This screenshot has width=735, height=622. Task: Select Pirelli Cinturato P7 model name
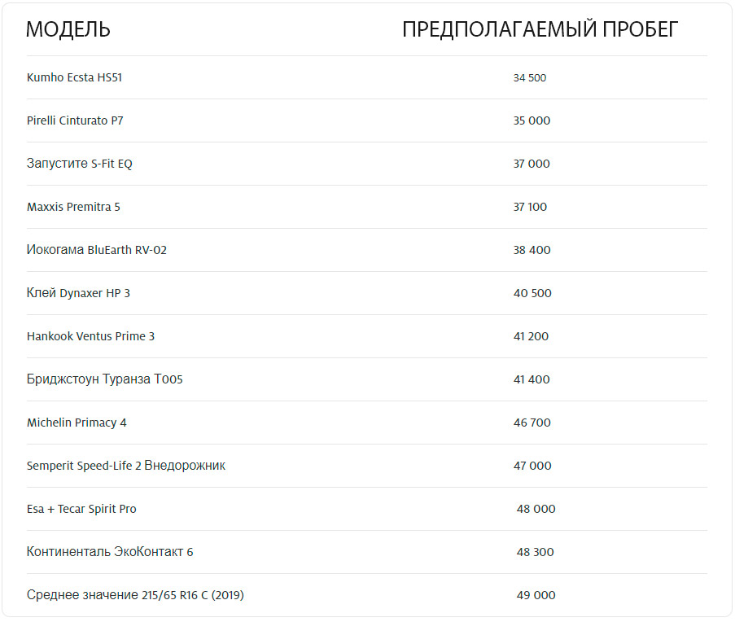pos(75,120)
